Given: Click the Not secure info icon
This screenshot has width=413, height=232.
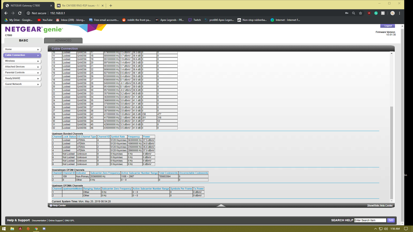Looking at the screenshot, I should [28, 13].
